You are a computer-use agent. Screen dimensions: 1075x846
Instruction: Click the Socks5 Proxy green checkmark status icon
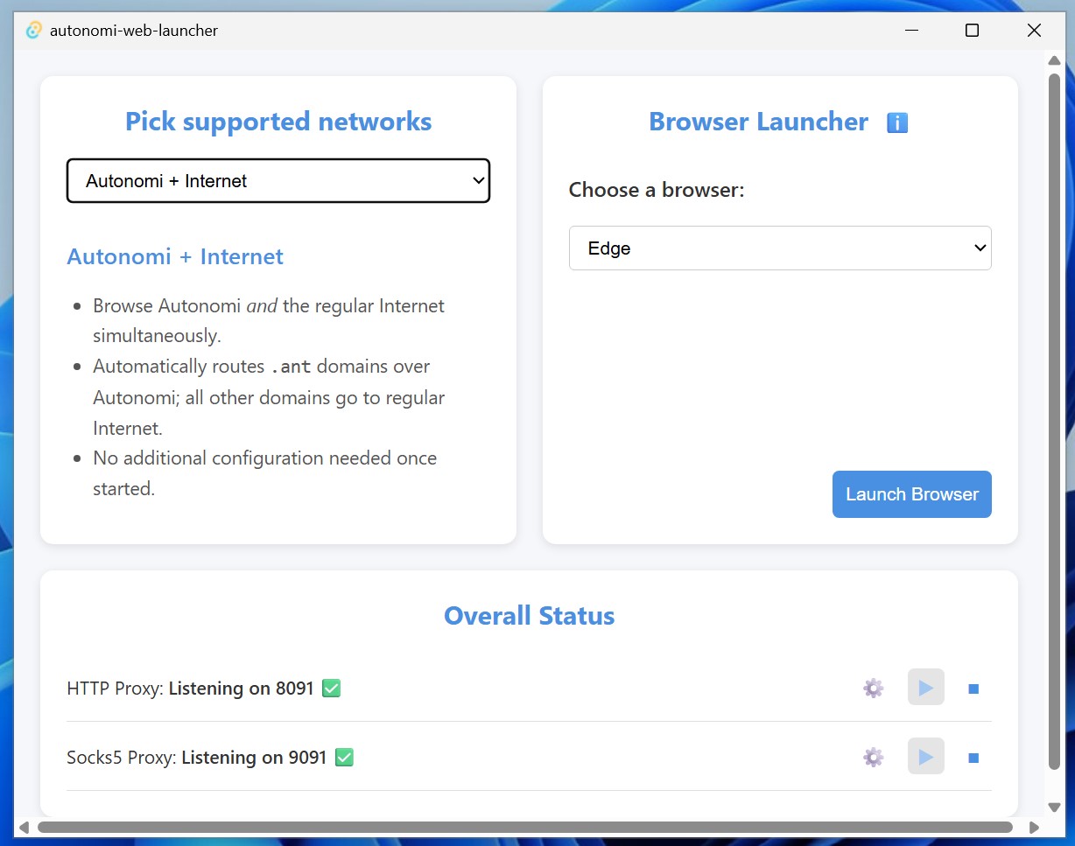click(x=344, y=758)
